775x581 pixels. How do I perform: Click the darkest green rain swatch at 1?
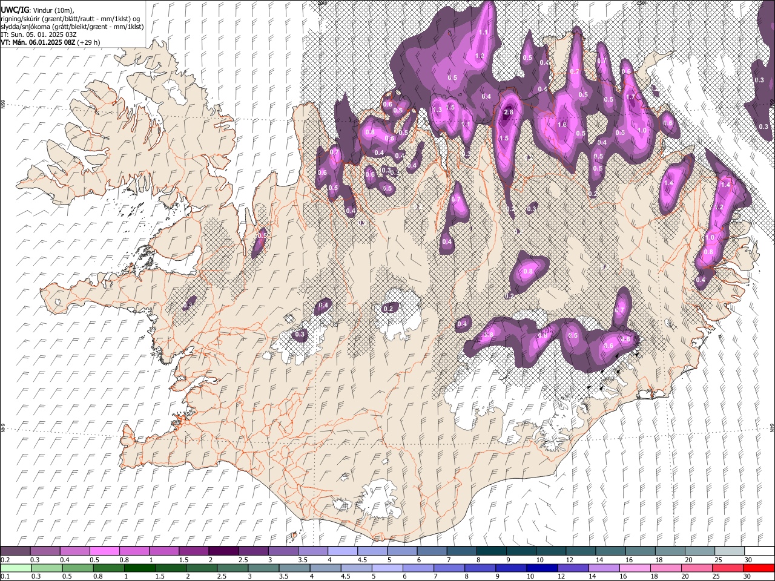(x=140, y=568)
